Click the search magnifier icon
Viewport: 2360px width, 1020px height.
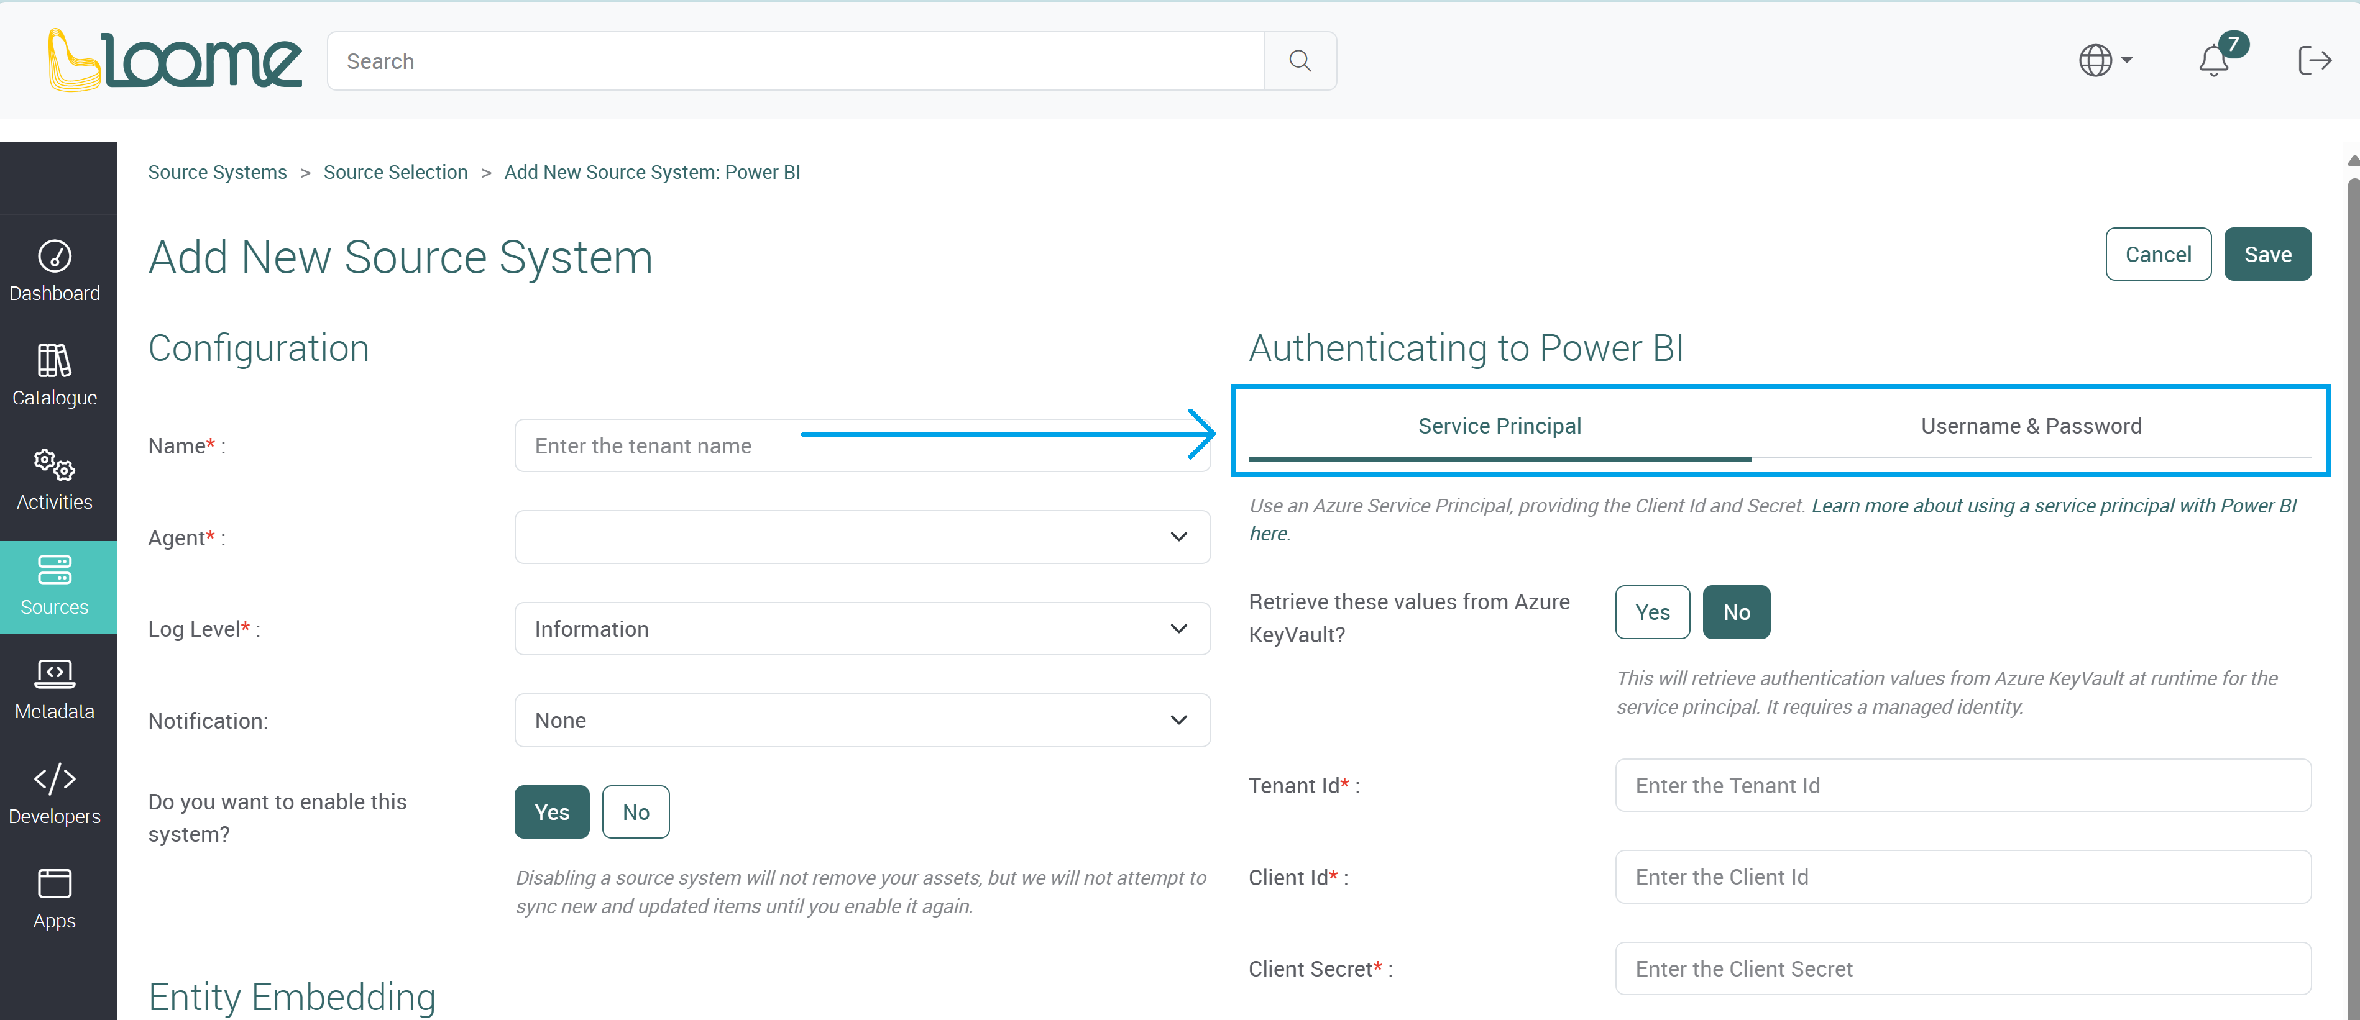[1299, 61]
